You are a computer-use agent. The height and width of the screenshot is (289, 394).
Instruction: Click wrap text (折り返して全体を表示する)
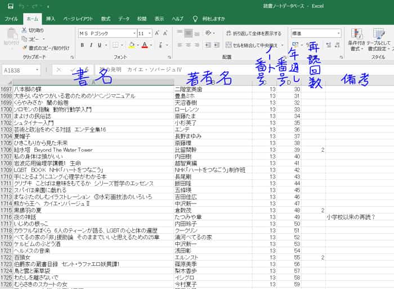coord(253,33)
